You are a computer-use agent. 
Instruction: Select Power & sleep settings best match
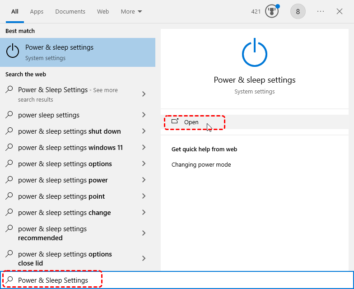(78, 52)
